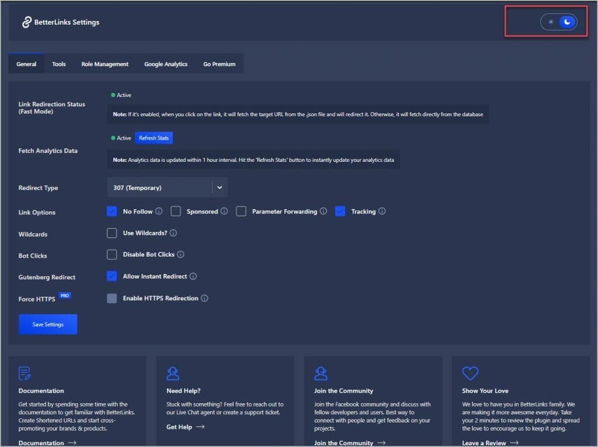Switch to the Tools tab
Image resolution: width=598 pixels, height=447 pixels.
[59, 64]
